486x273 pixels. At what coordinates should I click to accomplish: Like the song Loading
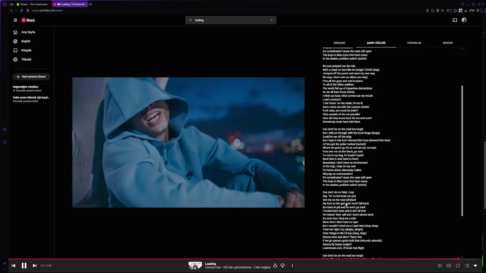(275, 266)
